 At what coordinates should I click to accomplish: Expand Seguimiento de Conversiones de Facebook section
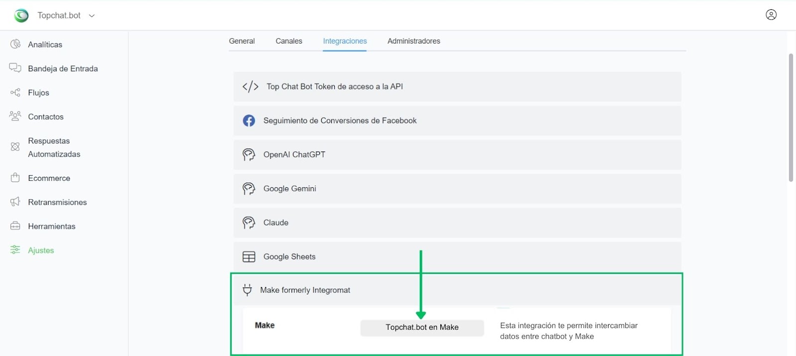[457, 121]
